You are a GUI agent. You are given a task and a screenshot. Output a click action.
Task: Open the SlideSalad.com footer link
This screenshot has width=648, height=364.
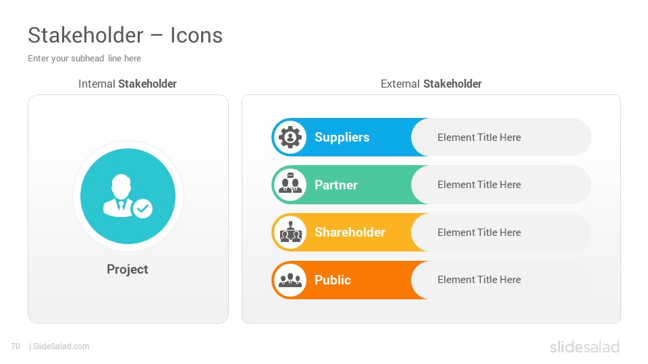point(61,346)
